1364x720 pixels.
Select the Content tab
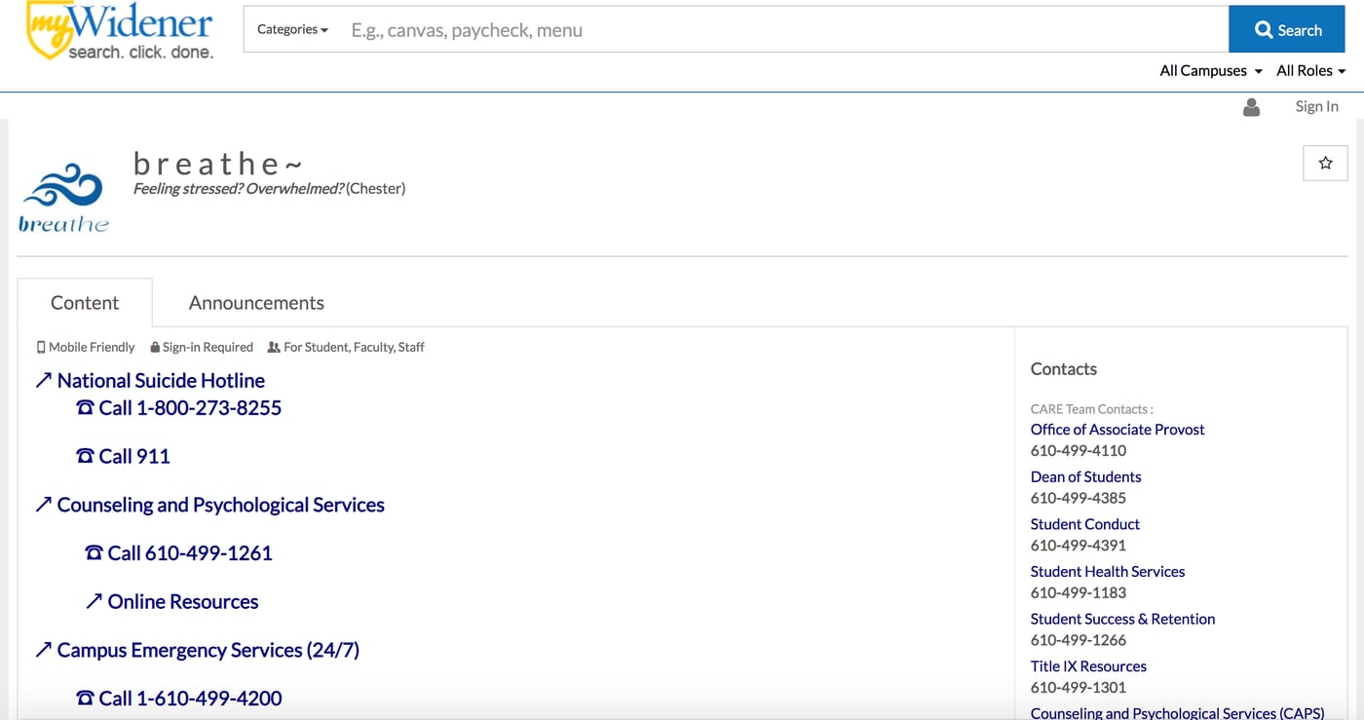pos(85,303)
